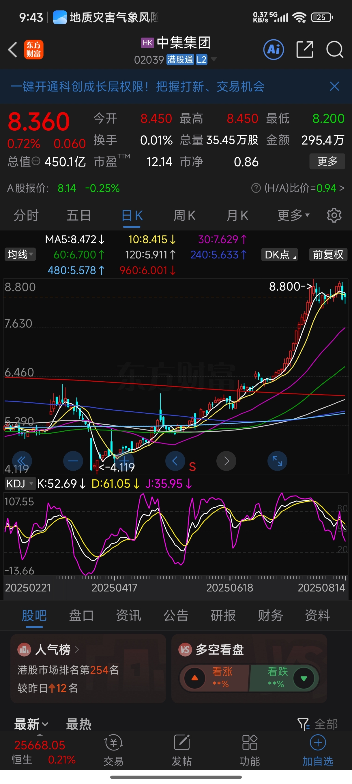Image resolution: width=352 pixels, height=784 pixels.
Task: Add stock via 加自选
Action: pos(318,750)
